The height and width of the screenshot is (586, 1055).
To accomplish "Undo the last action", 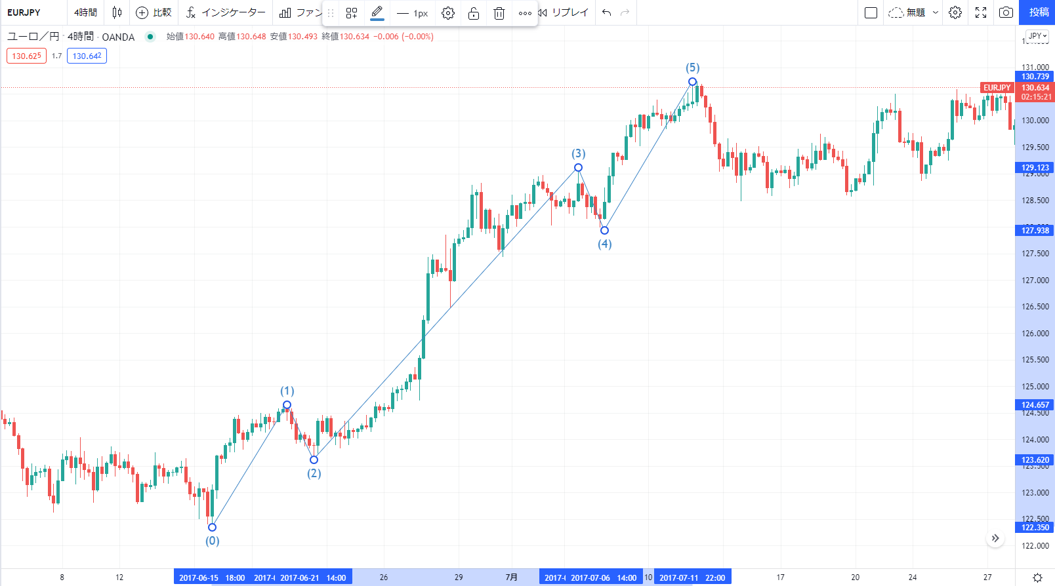I will pos(607,12).
